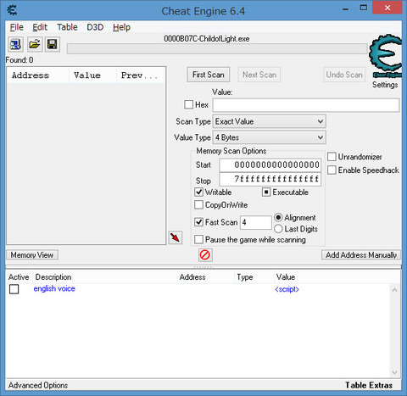The height and width of the screenshot is (396, 407).
Task: Toggle the Hex checkbox
Action: [x=188, y=104]
